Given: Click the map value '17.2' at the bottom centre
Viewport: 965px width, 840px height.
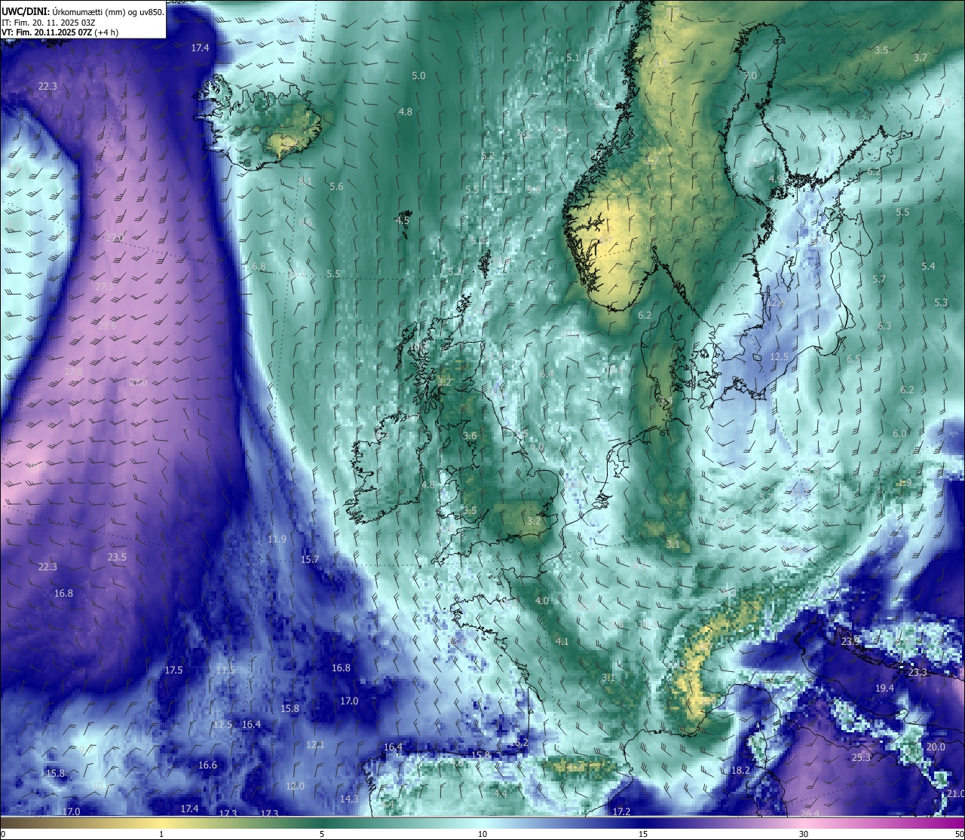Looking at the screenshot, I should [621, 812].
